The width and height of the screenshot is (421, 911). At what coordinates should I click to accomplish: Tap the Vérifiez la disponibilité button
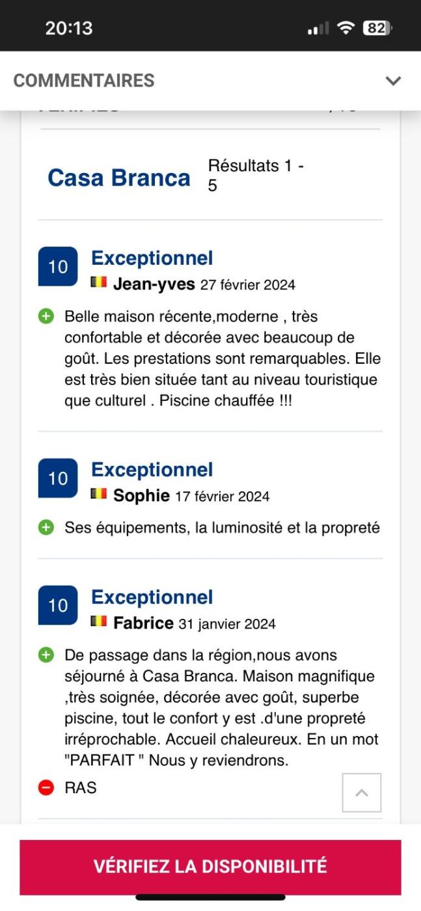pos(210,867)
